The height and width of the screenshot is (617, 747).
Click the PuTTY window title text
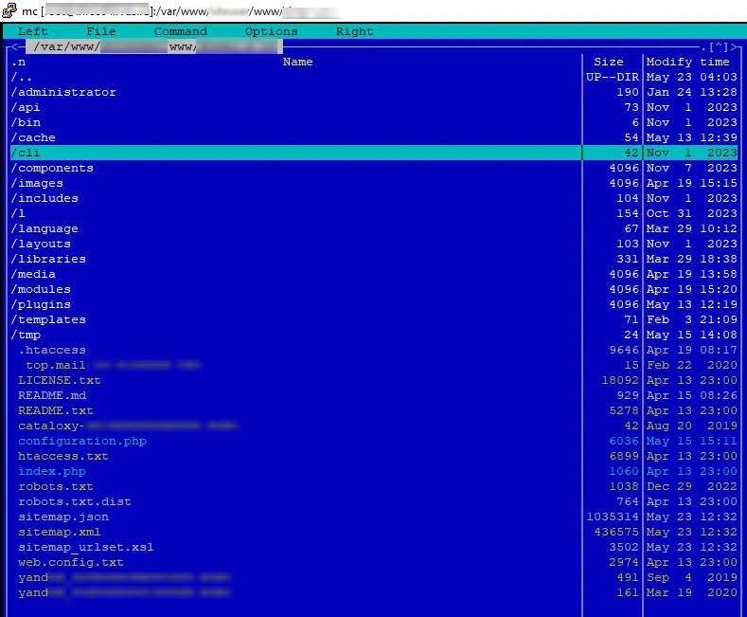(x=181, y=11)
